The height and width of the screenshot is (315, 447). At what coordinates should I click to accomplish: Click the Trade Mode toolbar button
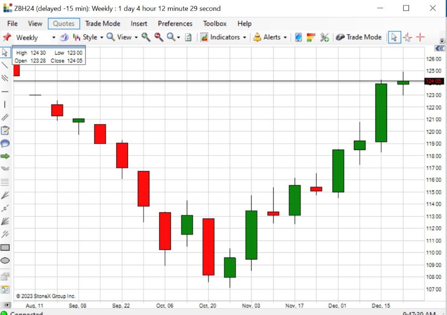pyautogui.click(x=359, y=38)
